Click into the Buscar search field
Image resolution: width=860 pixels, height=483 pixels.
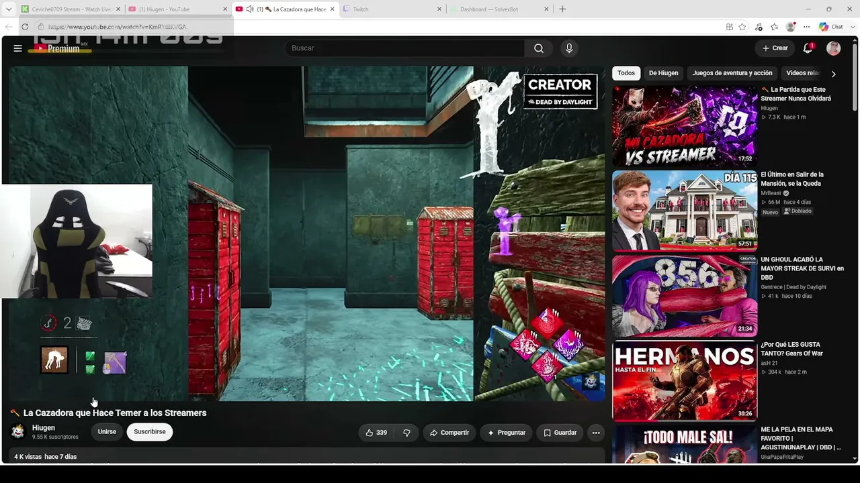pos(405,48)
